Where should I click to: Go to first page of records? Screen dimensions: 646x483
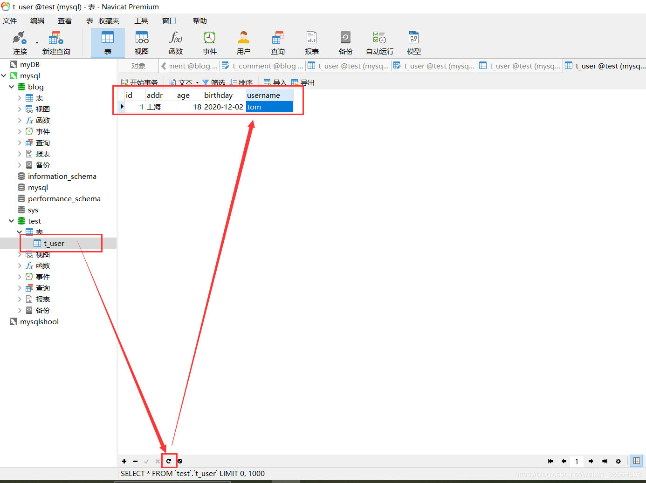click(550, 461)
